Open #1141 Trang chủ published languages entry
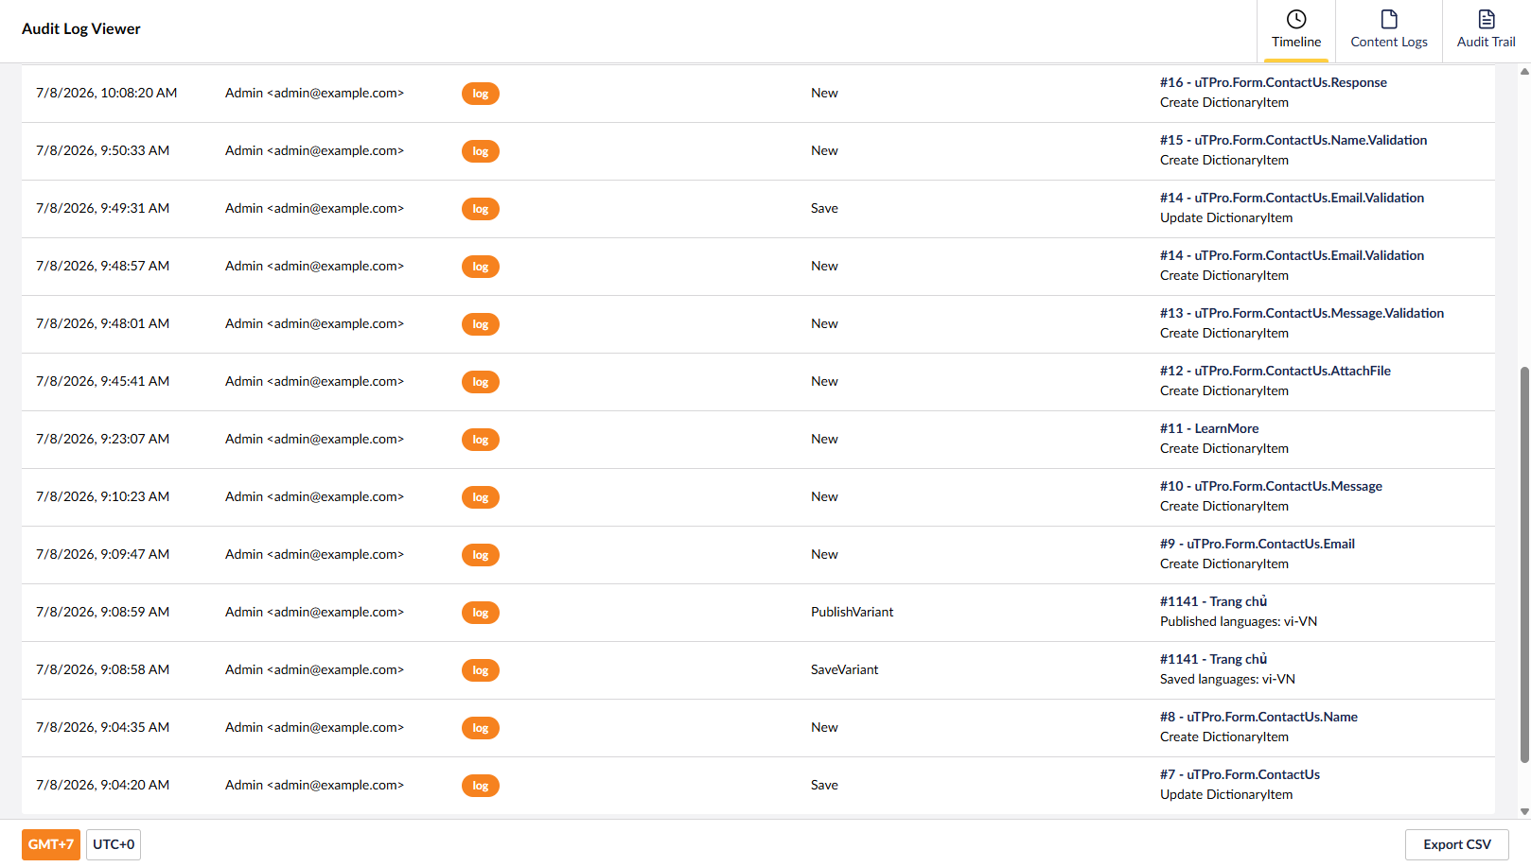1531x867 pixels. [x=1213, y=601]
